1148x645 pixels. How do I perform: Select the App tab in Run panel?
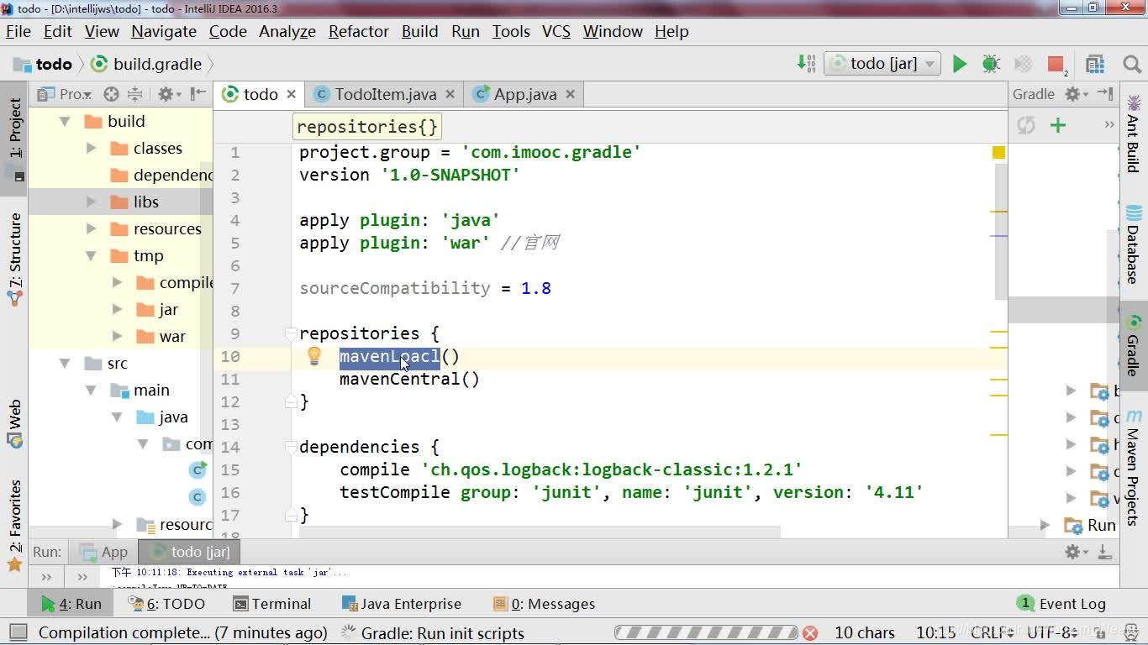click(x=103, y=552)
